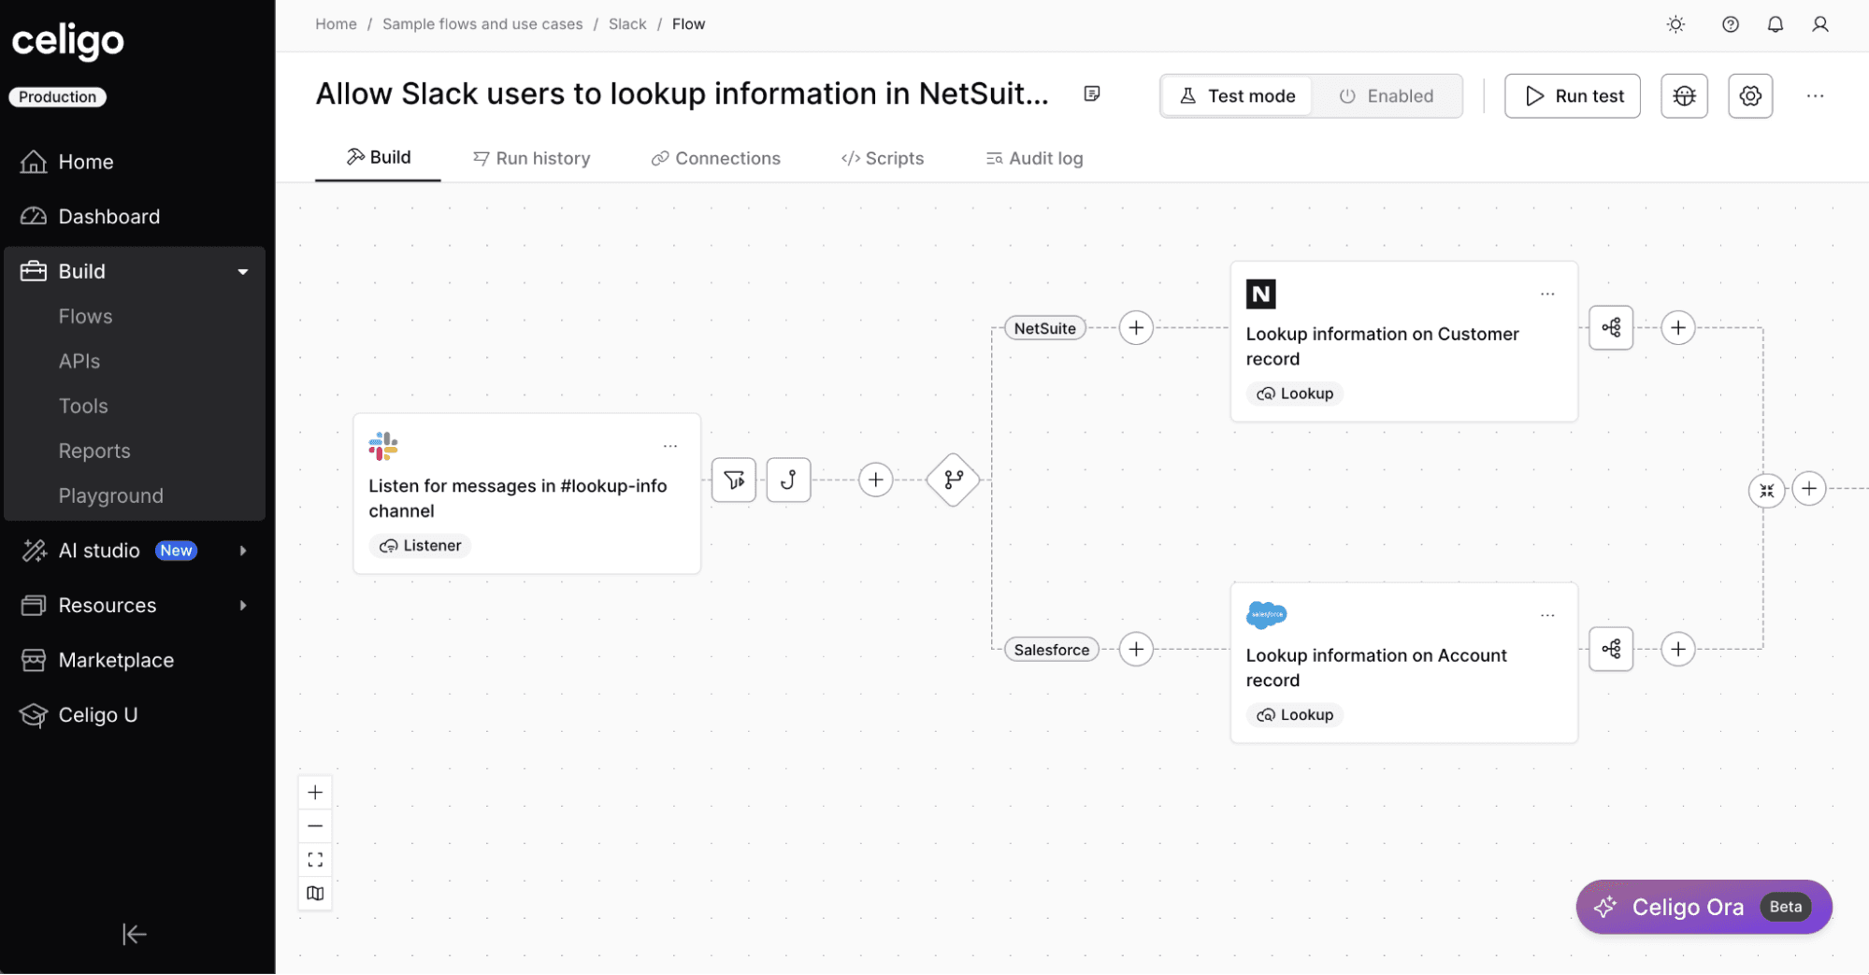Open the more options ellipsis in the header

pyautogui.click(x=1815, y=95)
